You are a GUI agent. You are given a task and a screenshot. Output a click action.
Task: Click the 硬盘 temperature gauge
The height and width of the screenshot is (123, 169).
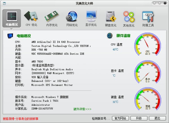148,99
